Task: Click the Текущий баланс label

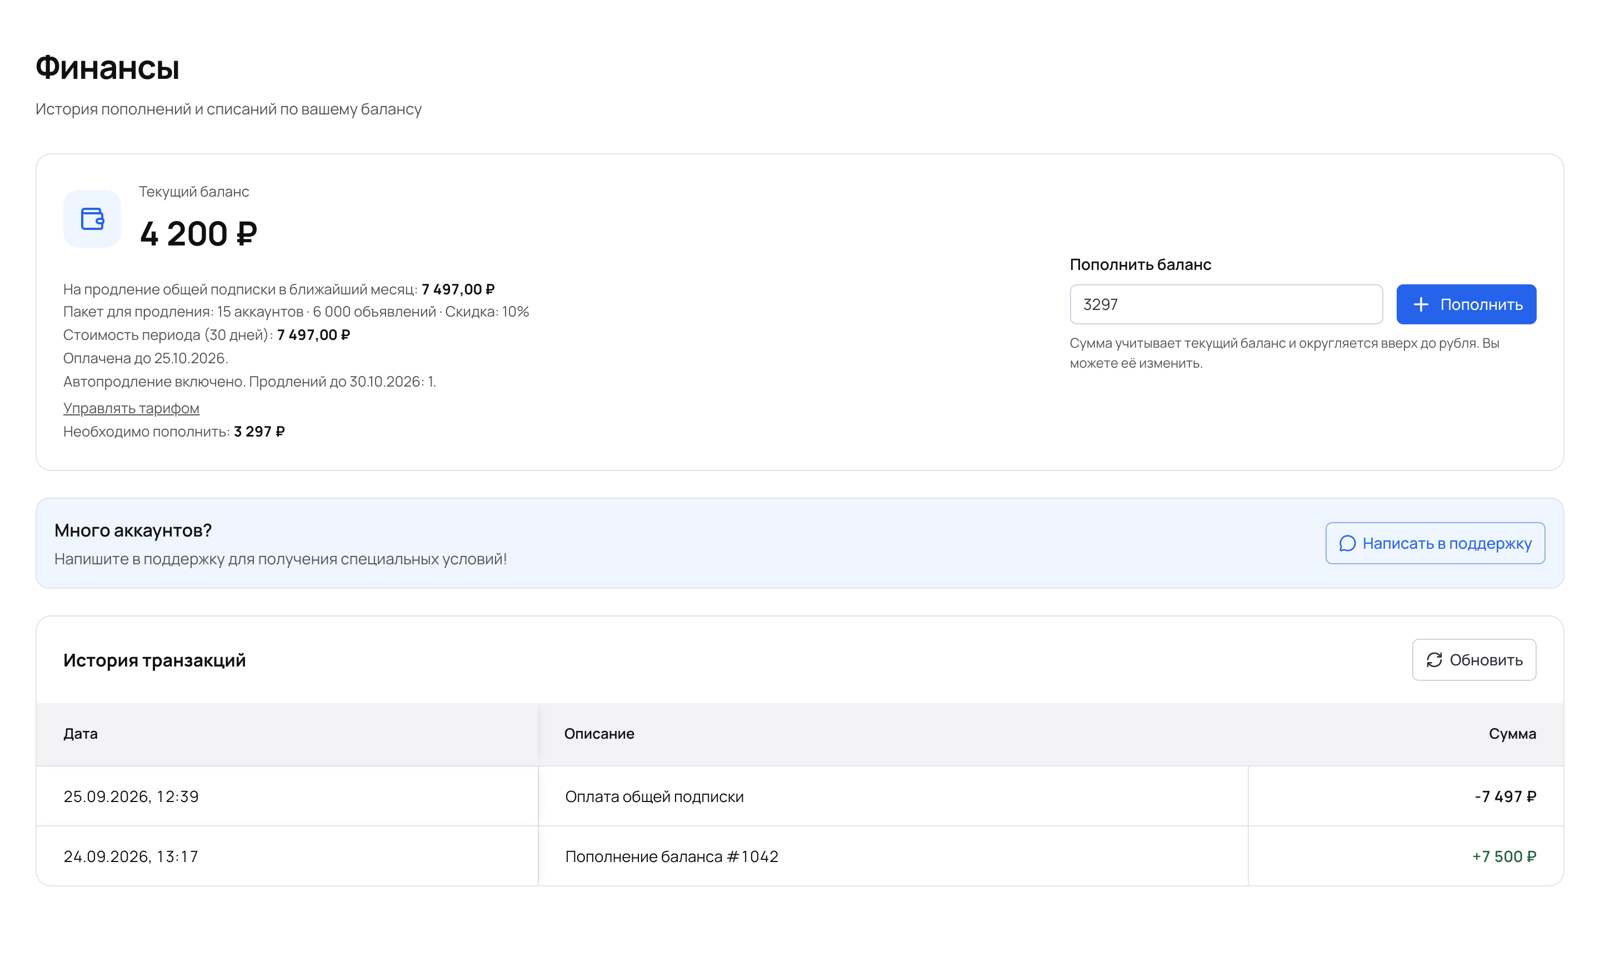Action: (193, 192)
